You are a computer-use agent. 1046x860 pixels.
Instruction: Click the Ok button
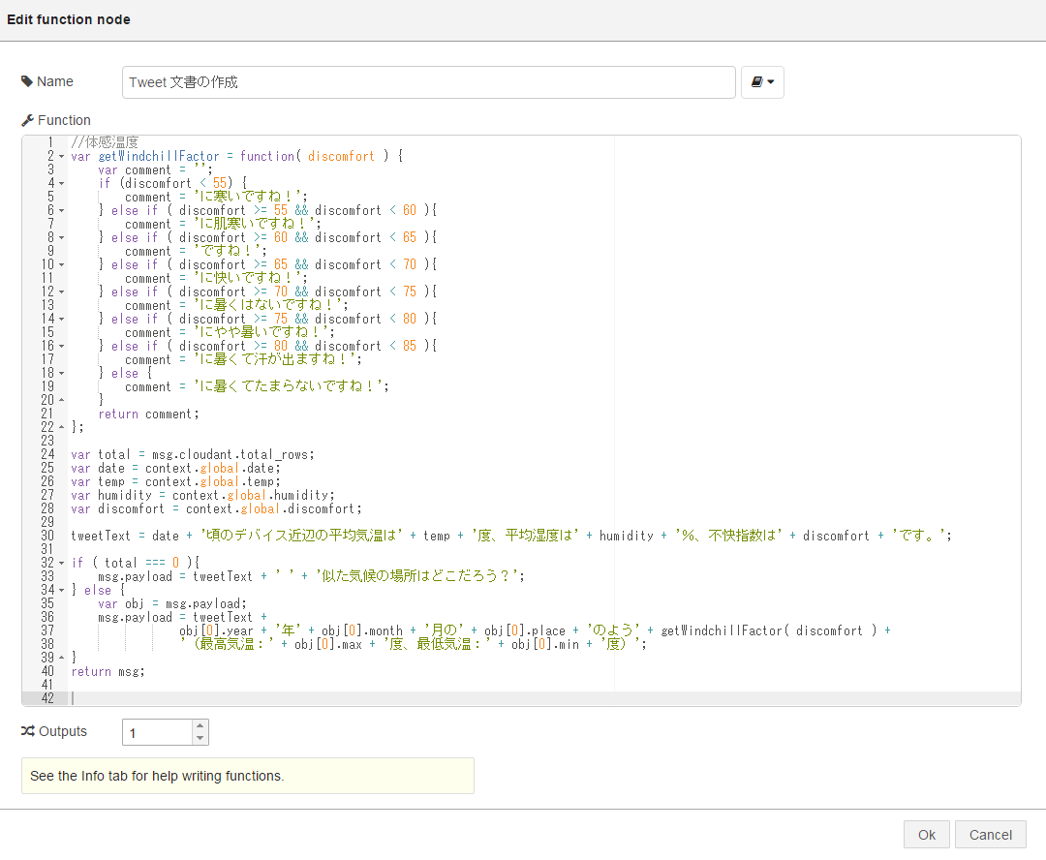click(927, 835)
